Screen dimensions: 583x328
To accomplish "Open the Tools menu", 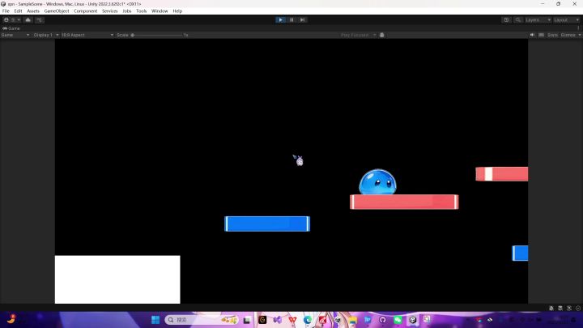I will 141,11.
